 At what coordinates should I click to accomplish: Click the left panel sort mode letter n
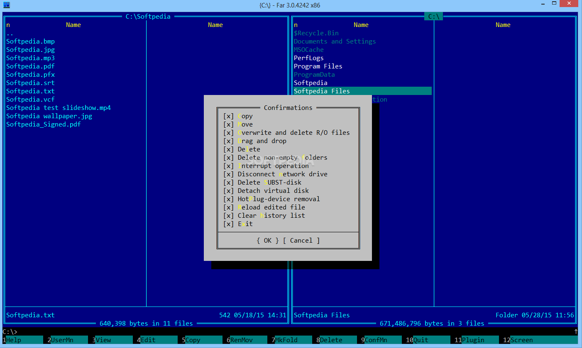(8, 25)
